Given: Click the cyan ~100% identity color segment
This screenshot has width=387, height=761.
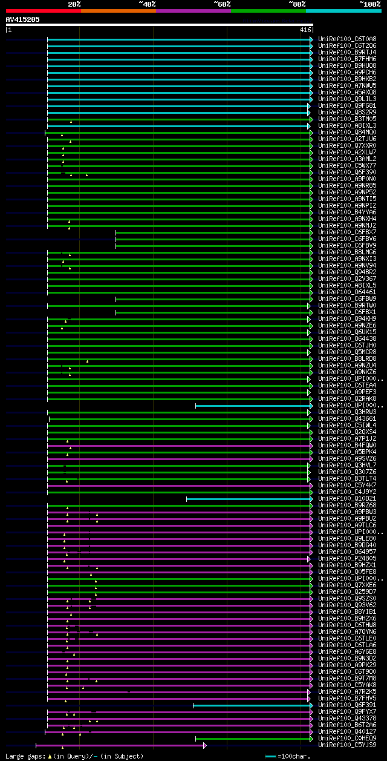Looking at the screenshot, I should click(343, 11).
